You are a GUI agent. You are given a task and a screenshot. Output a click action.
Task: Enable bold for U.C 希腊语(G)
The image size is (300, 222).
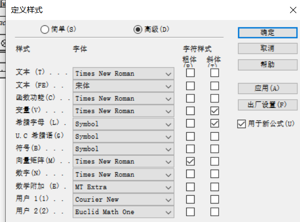pyautogui.click(x=190, y=136)
